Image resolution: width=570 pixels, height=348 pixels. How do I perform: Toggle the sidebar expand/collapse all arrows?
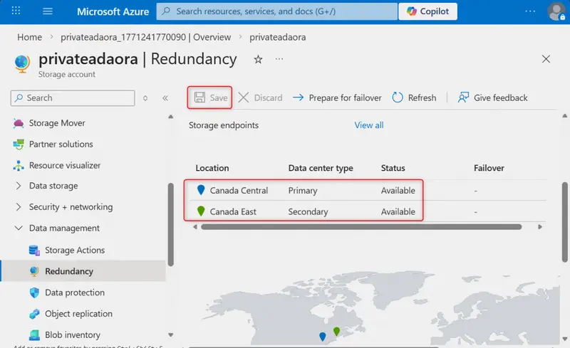tap(145, 98)
